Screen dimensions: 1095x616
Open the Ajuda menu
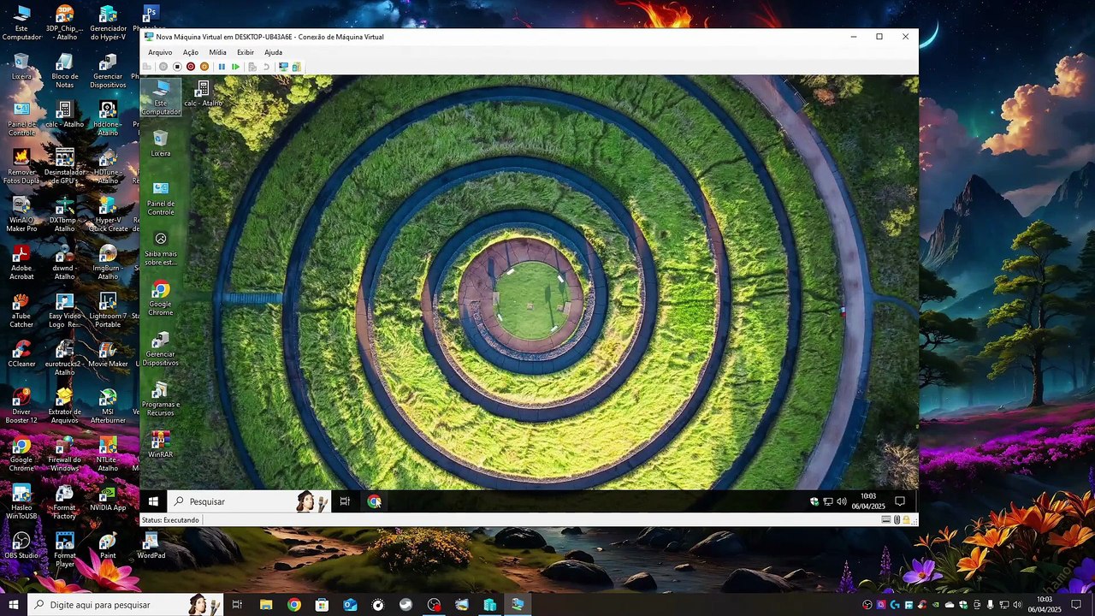click(x=274, y=52)
